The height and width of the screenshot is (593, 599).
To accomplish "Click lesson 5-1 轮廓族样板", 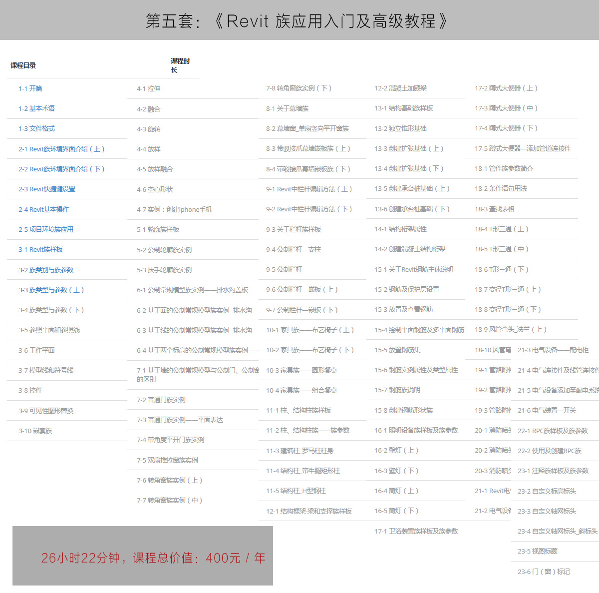I will point(158,229).
